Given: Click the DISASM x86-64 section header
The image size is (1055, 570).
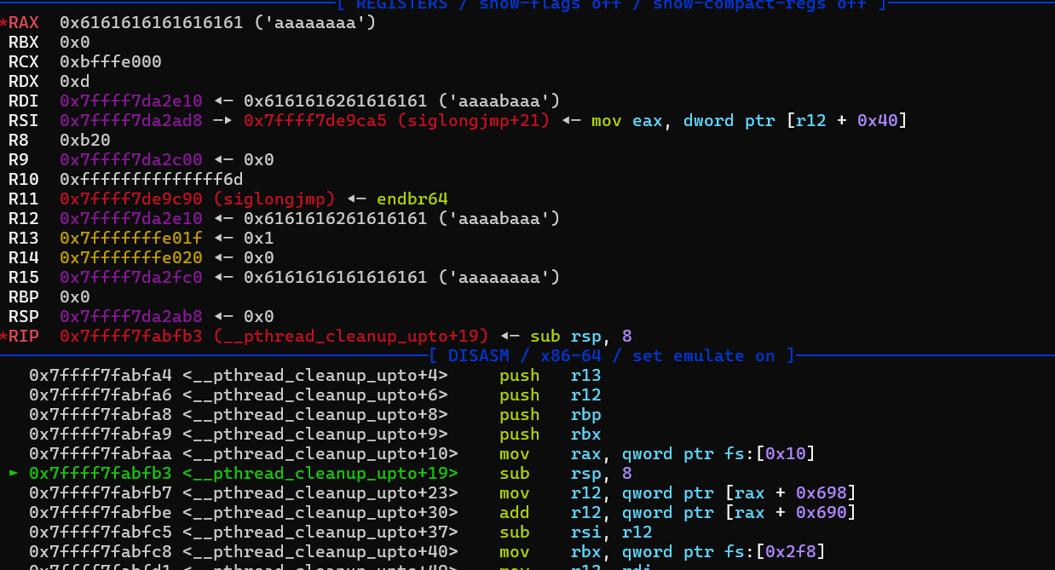Looking at the screenshot, I should [x=611, y=355].
